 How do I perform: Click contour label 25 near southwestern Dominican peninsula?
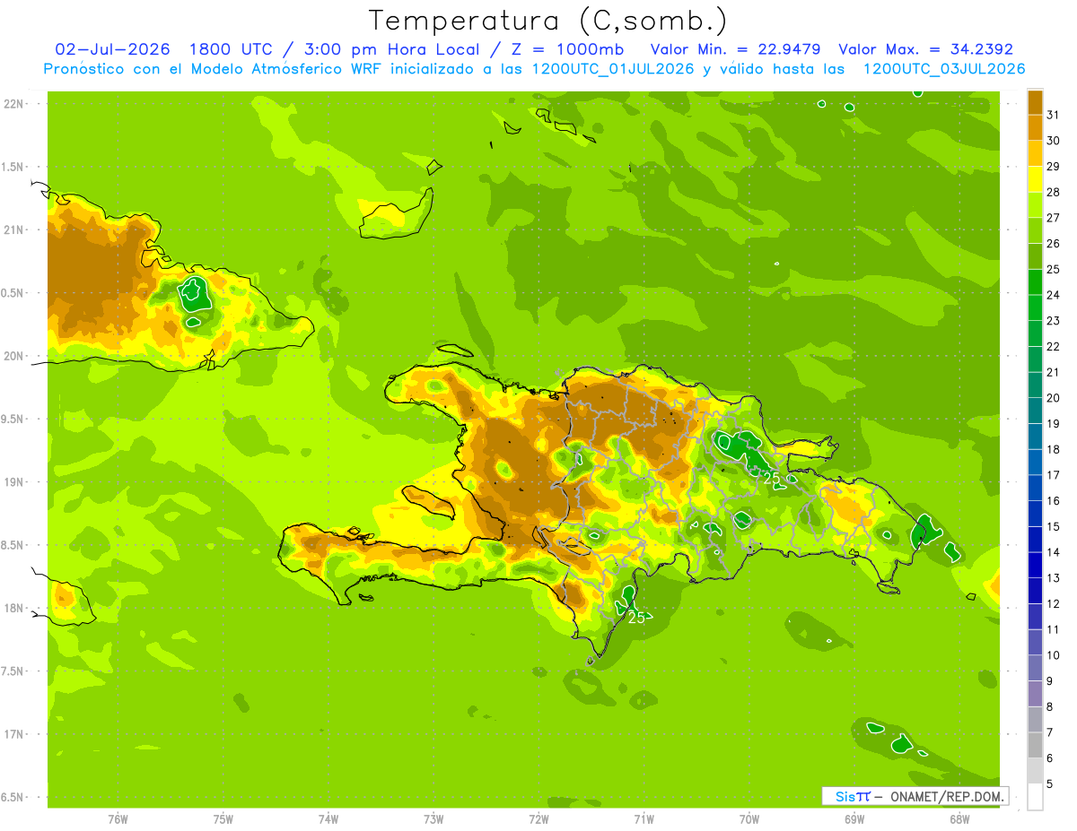(636, 618)
